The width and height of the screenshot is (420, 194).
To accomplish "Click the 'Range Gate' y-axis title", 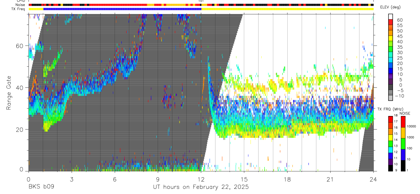I will [x=9, y=93].
